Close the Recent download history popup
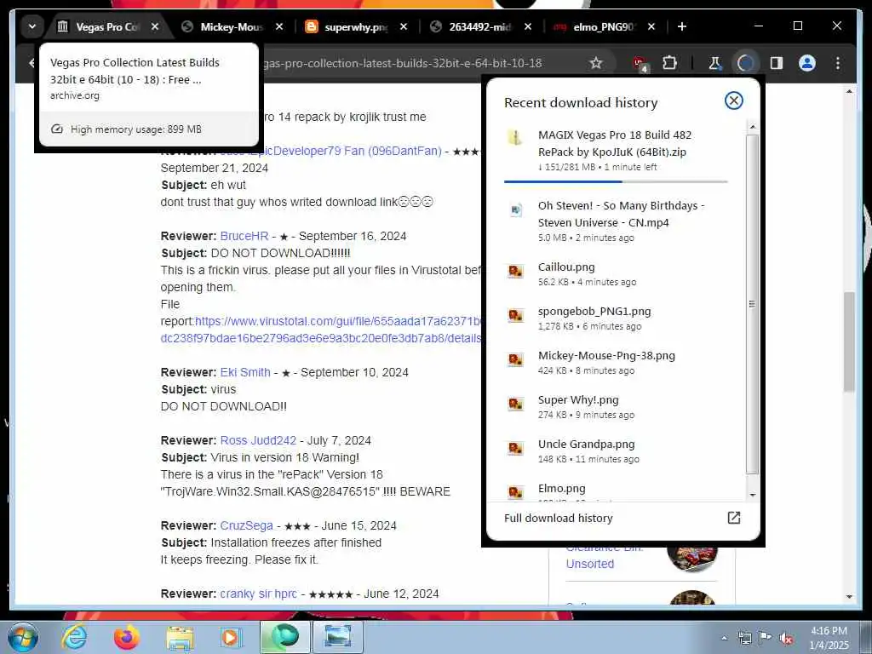Viewport: 872px width, 654px height. 733,100
